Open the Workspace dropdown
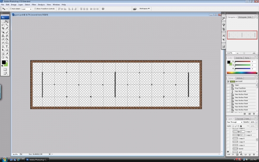Image resolution: width=259 pixels, height=162 pixels. [x=145, y=9]
